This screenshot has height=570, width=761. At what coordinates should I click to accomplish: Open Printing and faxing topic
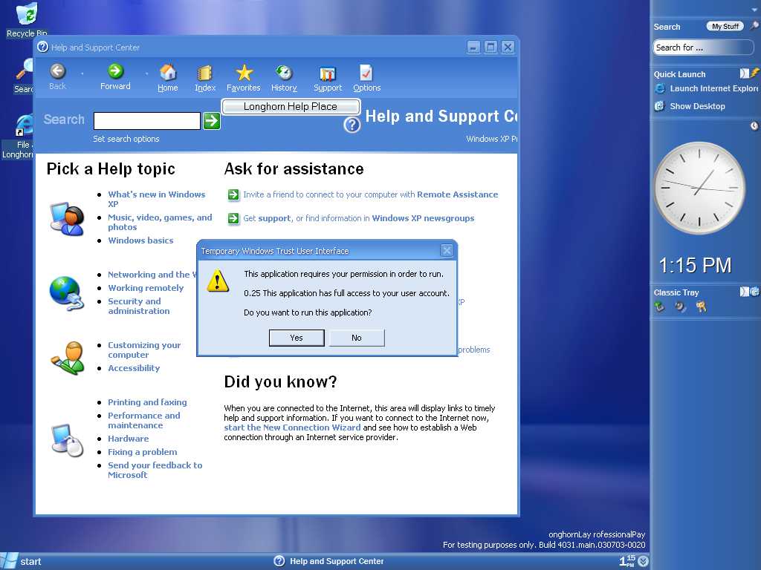tap(147, 402)
